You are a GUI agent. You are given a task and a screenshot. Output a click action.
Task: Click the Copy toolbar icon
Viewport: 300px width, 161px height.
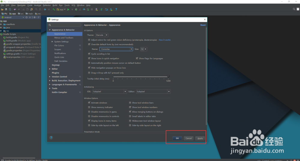[27, 9]
